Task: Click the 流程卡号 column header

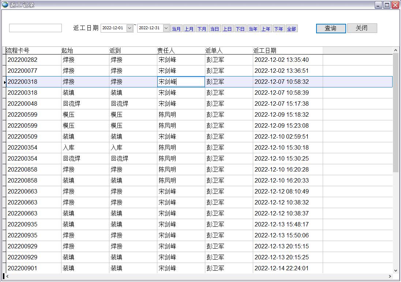Action: (x=33, y=50)
